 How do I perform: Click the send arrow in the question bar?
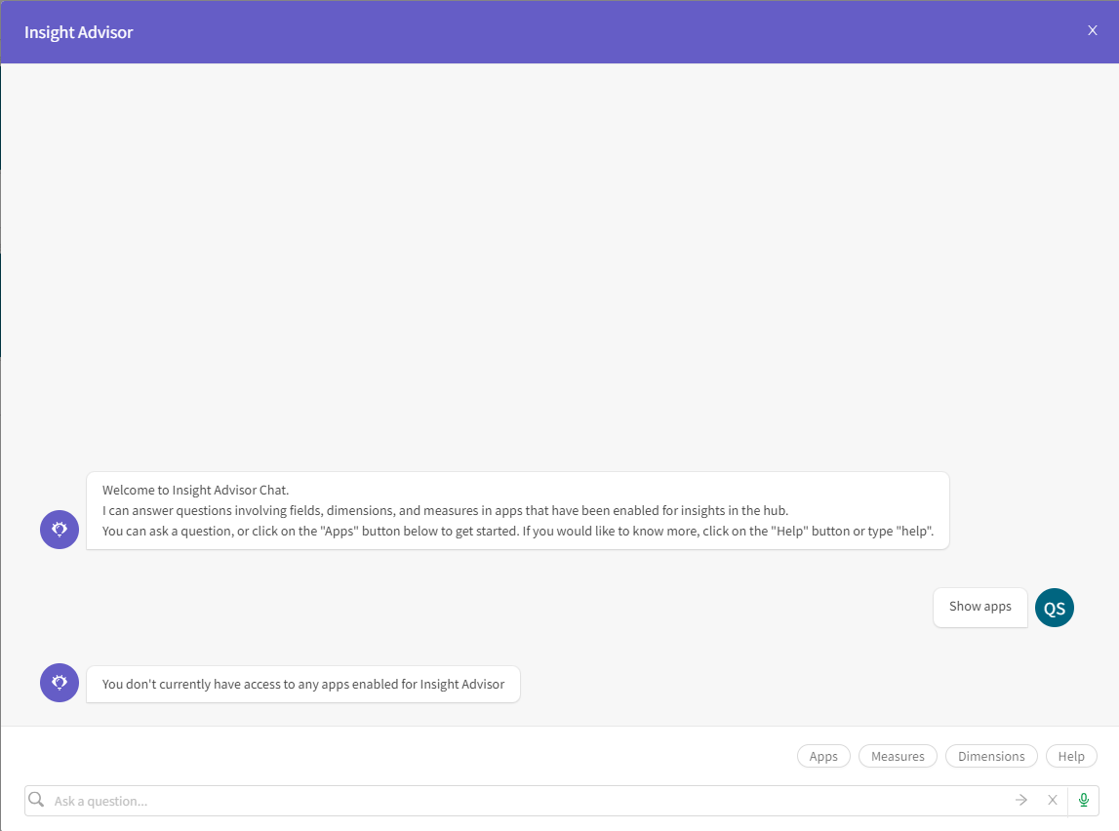point(1020,800)
